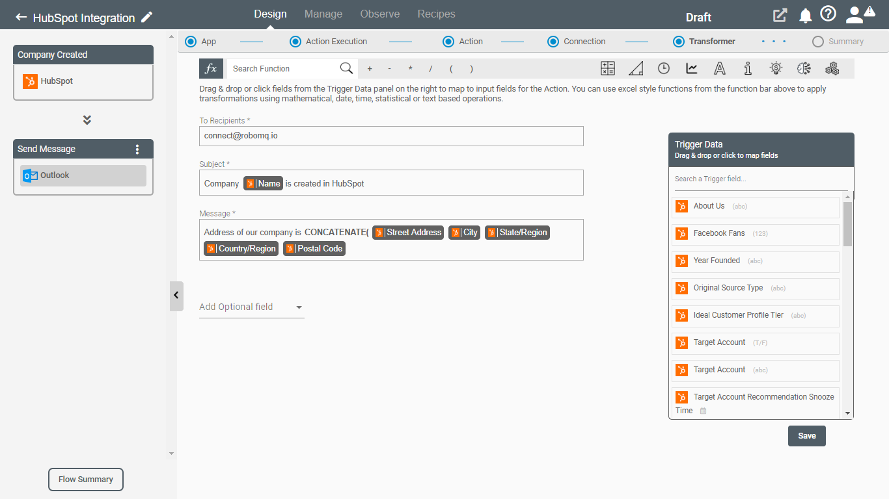Screen dimensions: 889x499
Task: Click the double chevron between flow steps
Action: (87, 120)
